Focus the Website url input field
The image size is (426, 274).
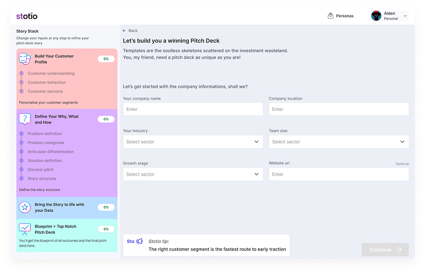coord(338,174)
